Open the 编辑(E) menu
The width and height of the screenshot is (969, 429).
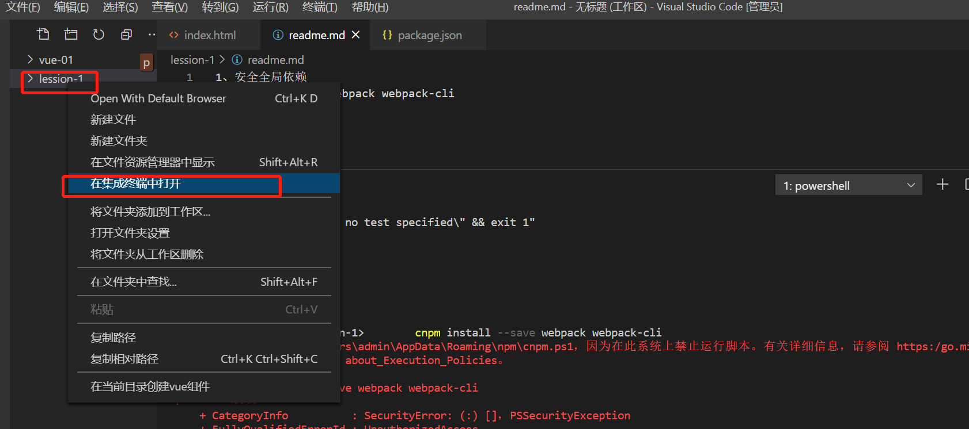71,7
